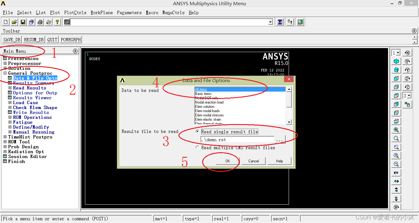This screenshot has width=419, height=223.
Task: Expand the TimeHist Postpro menu branch
Action: point(5,137)
